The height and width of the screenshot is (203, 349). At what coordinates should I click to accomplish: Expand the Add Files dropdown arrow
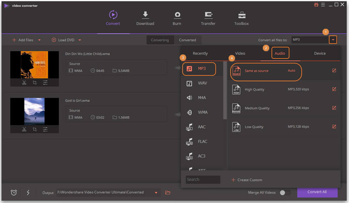(x=39, y=40)
